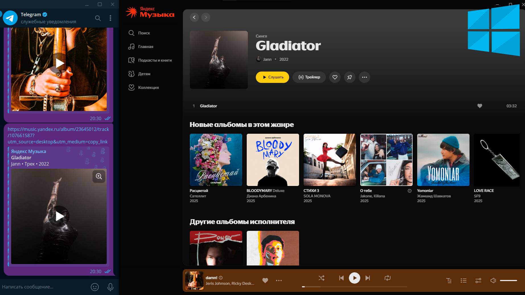Screen dimensions: 525x295
Task: Open Yomonlar album cover
Action: coord(443,160)
